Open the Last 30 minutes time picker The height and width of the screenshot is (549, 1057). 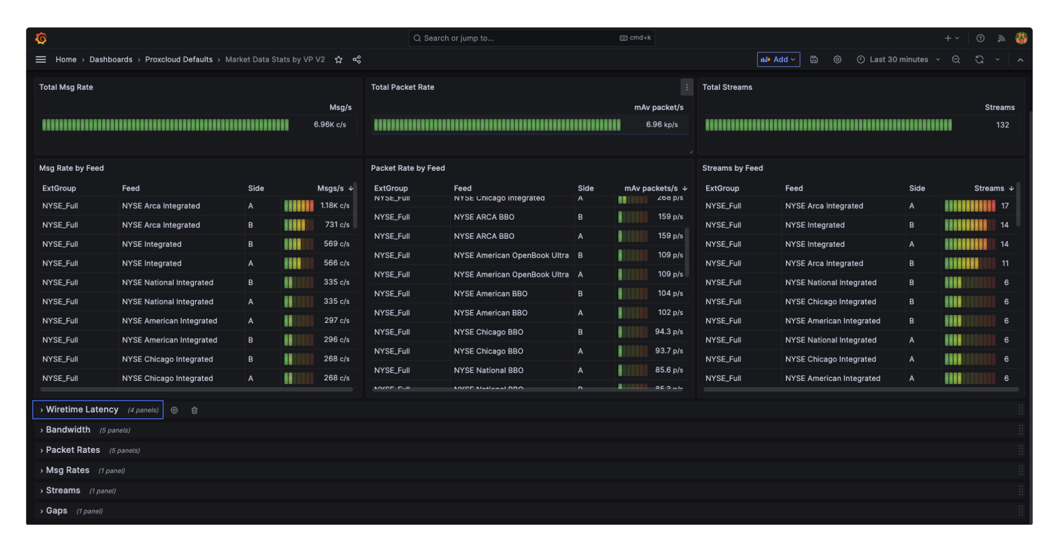pyautogui.click(x=898, y=60)
